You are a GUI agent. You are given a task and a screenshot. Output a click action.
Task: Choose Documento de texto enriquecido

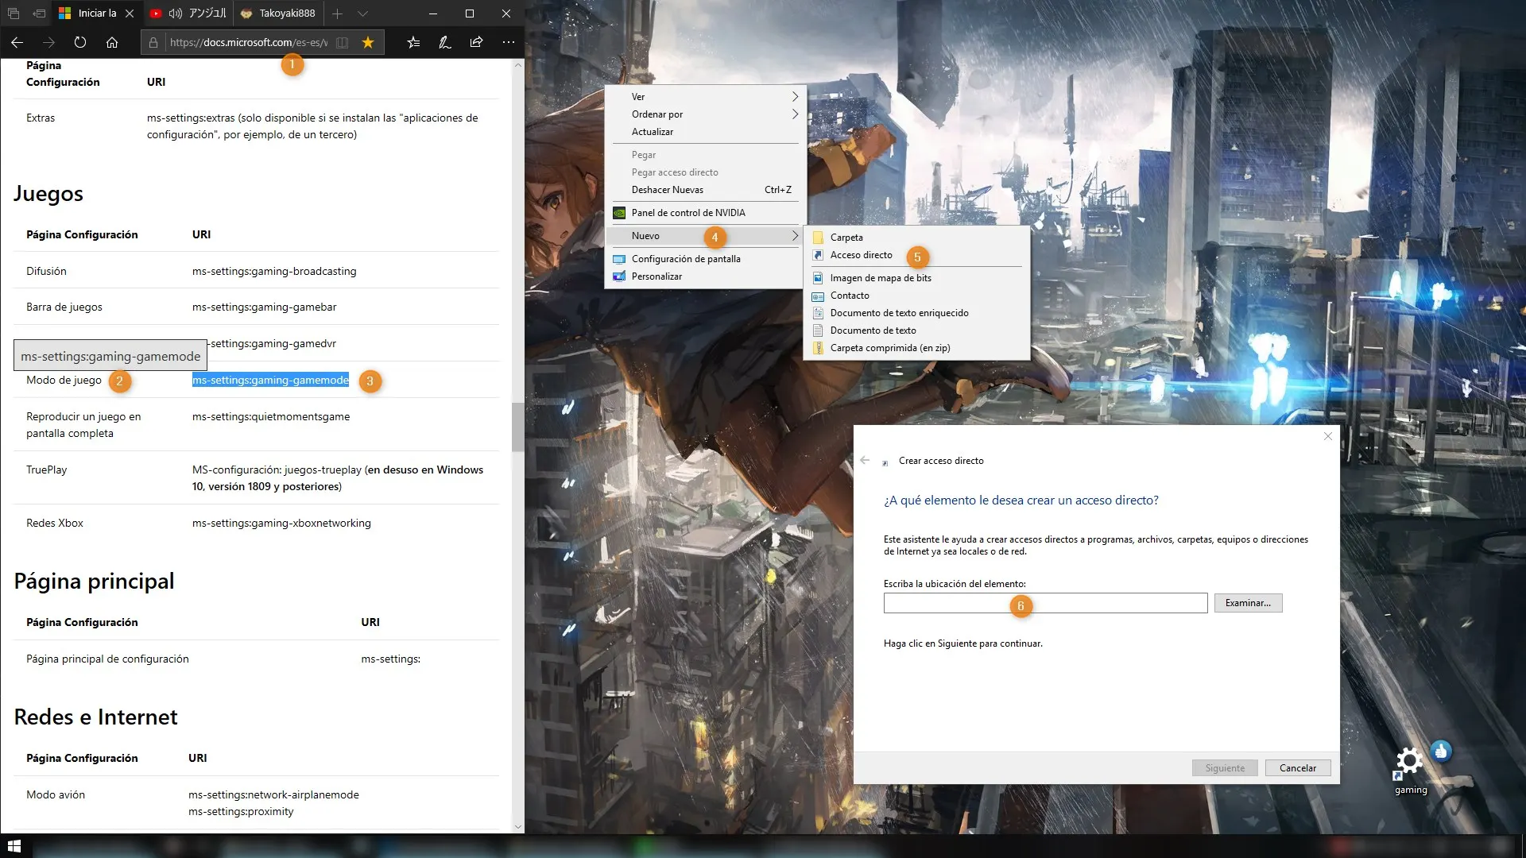pos(917,313)
